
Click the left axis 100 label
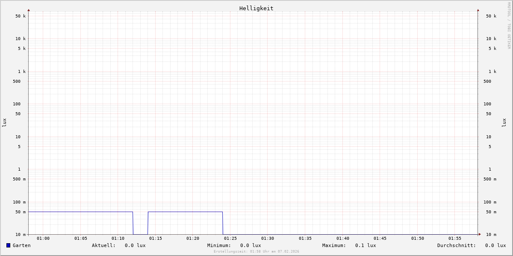[17, 104]
